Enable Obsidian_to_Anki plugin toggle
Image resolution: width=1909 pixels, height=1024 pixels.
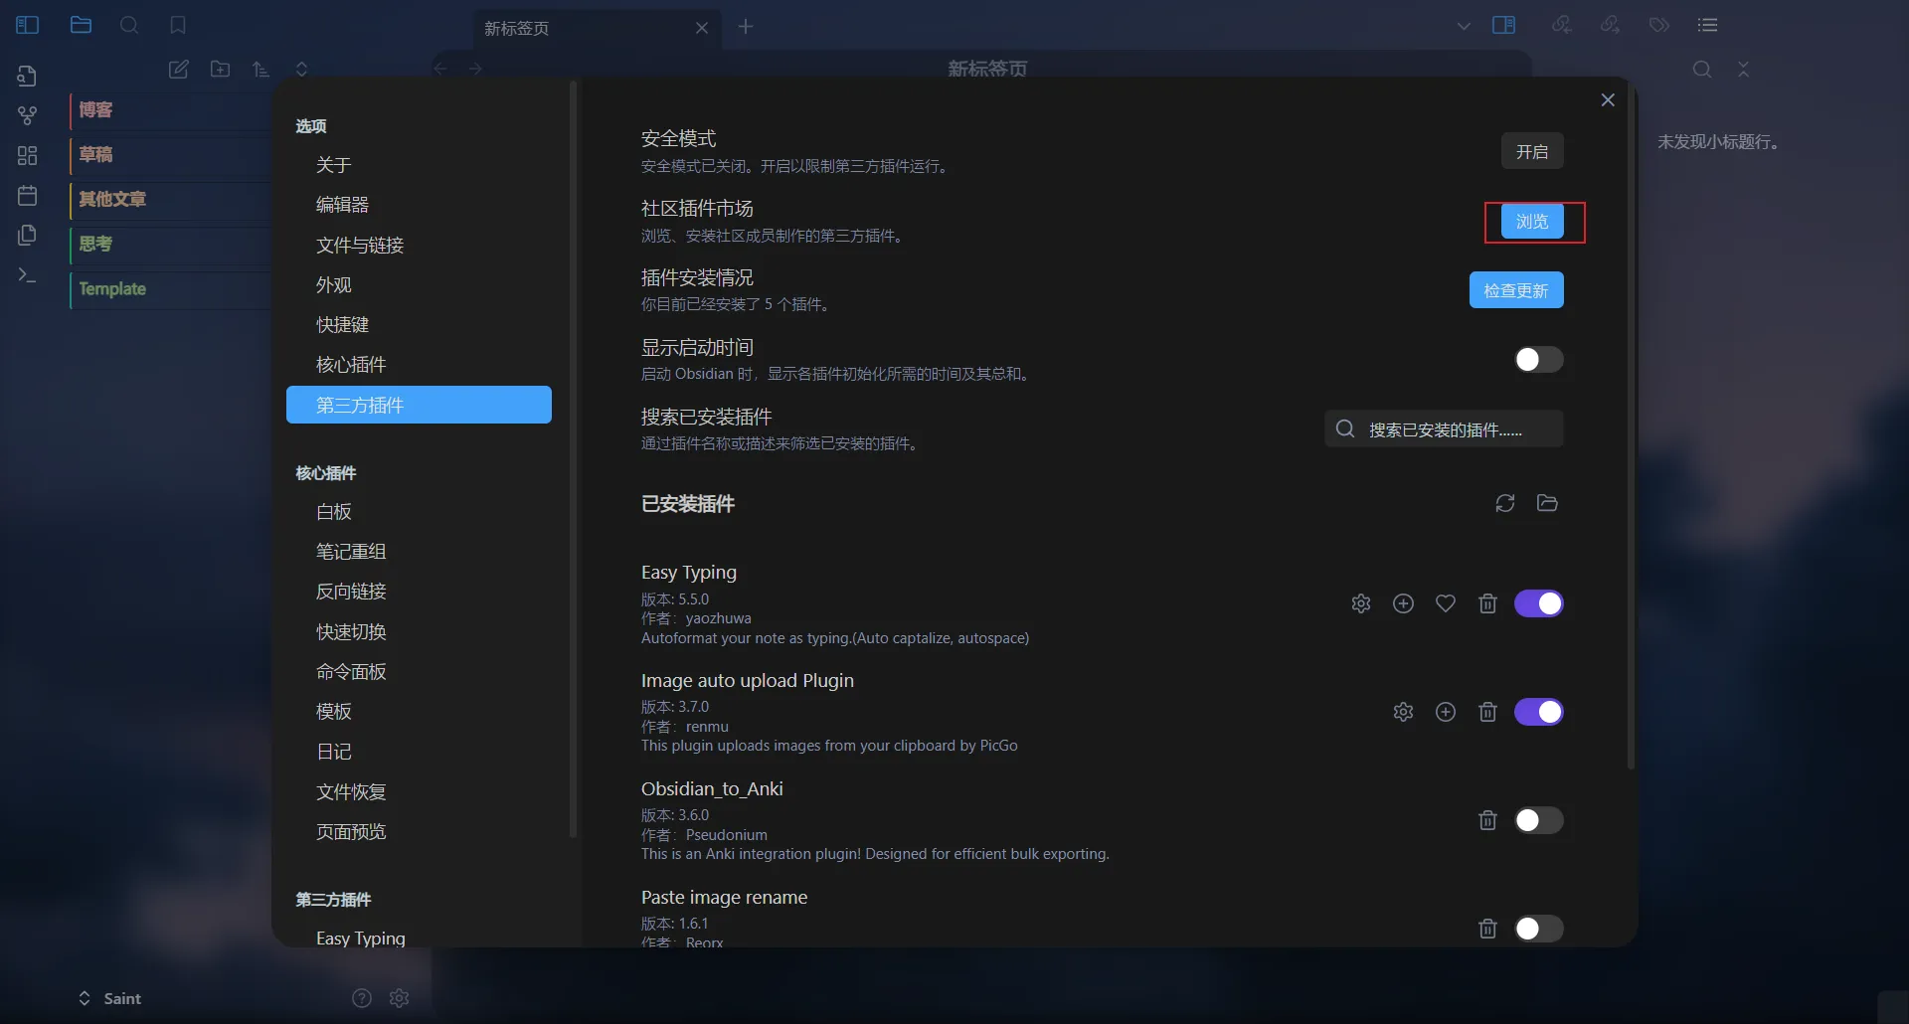(x=1538, y=820)
